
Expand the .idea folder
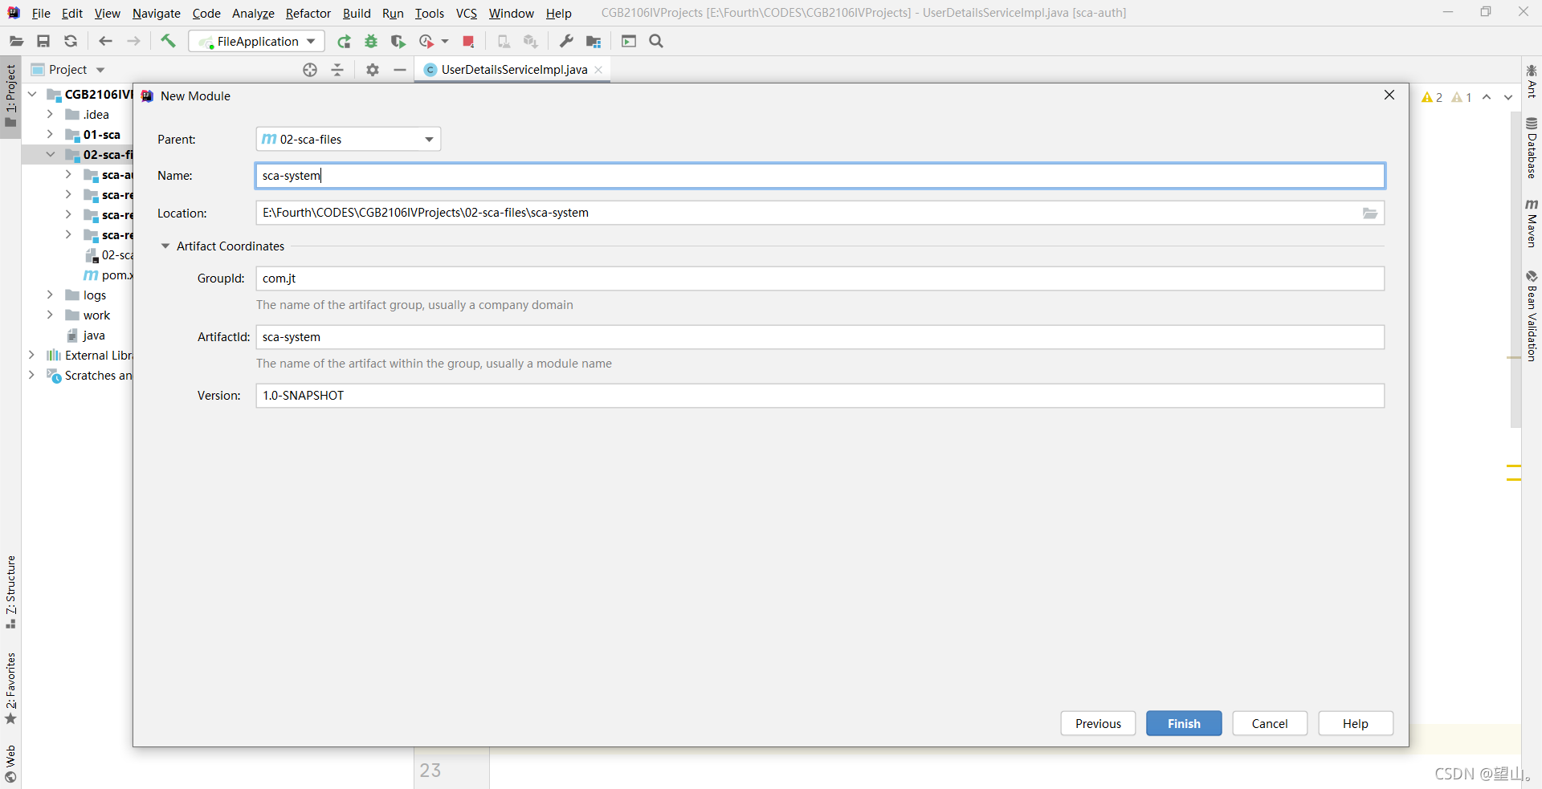tap(50, 115)
